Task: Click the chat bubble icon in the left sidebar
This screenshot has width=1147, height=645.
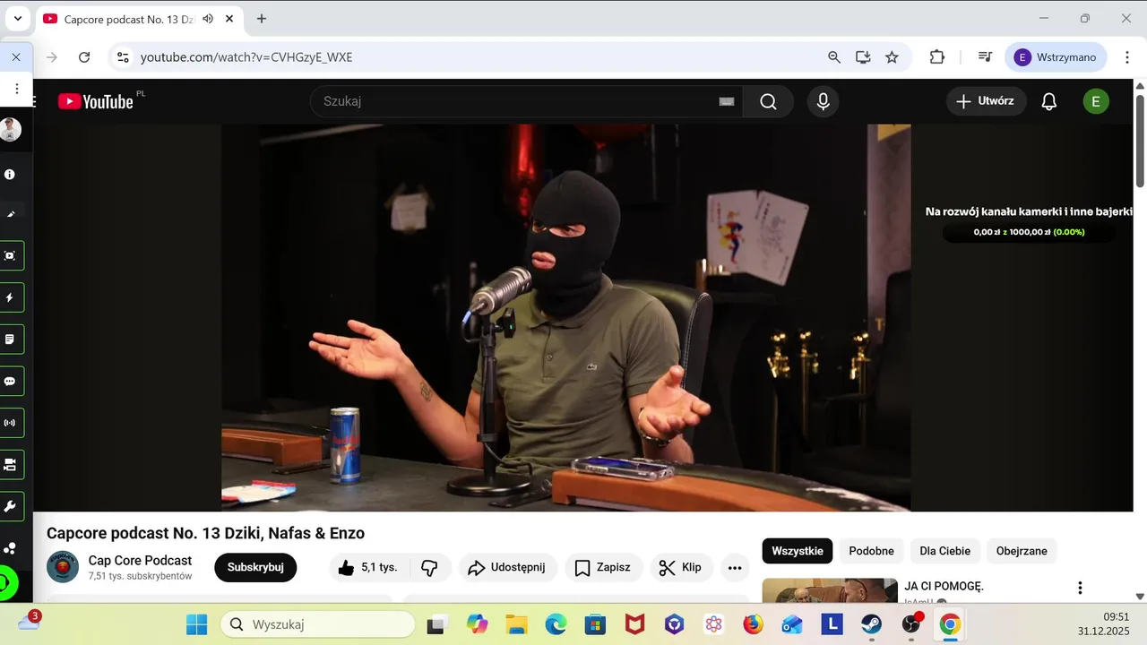Action: pos(10,381)
